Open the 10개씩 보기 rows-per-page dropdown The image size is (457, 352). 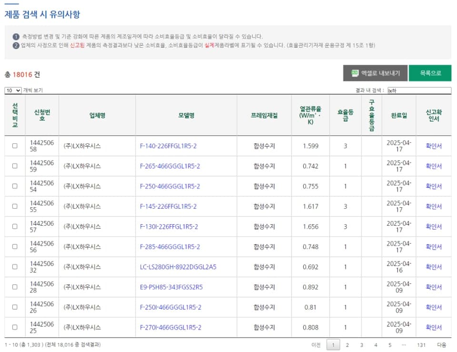click(x=13, y=91)
